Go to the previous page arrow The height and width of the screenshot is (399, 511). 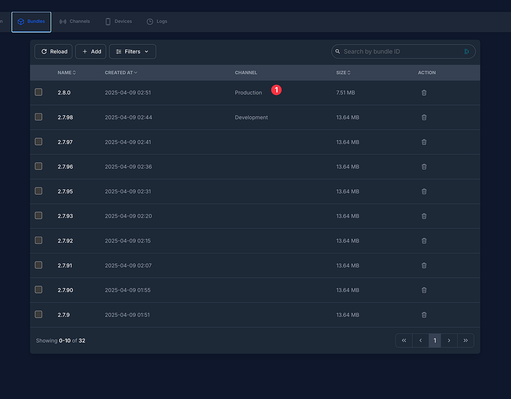coord(421,340)
